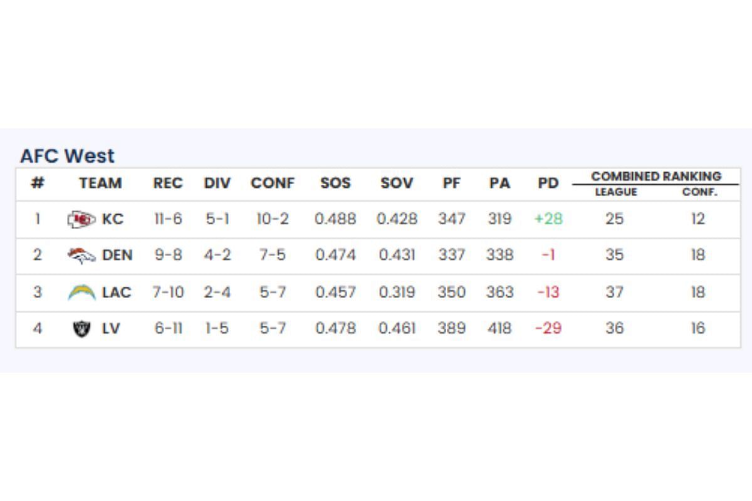Select the KC team name

113,219
